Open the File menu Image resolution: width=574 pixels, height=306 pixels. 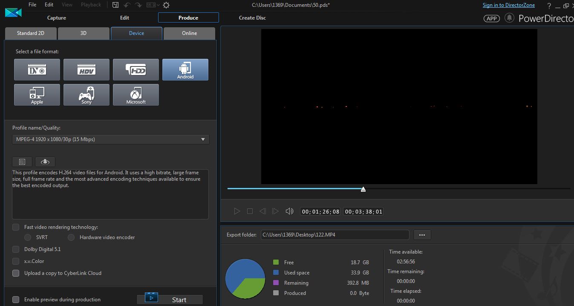coord(32,5)
